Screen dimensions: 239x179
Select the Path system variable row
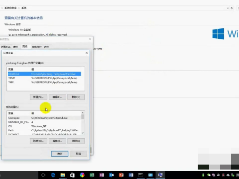tap(44, 130)
